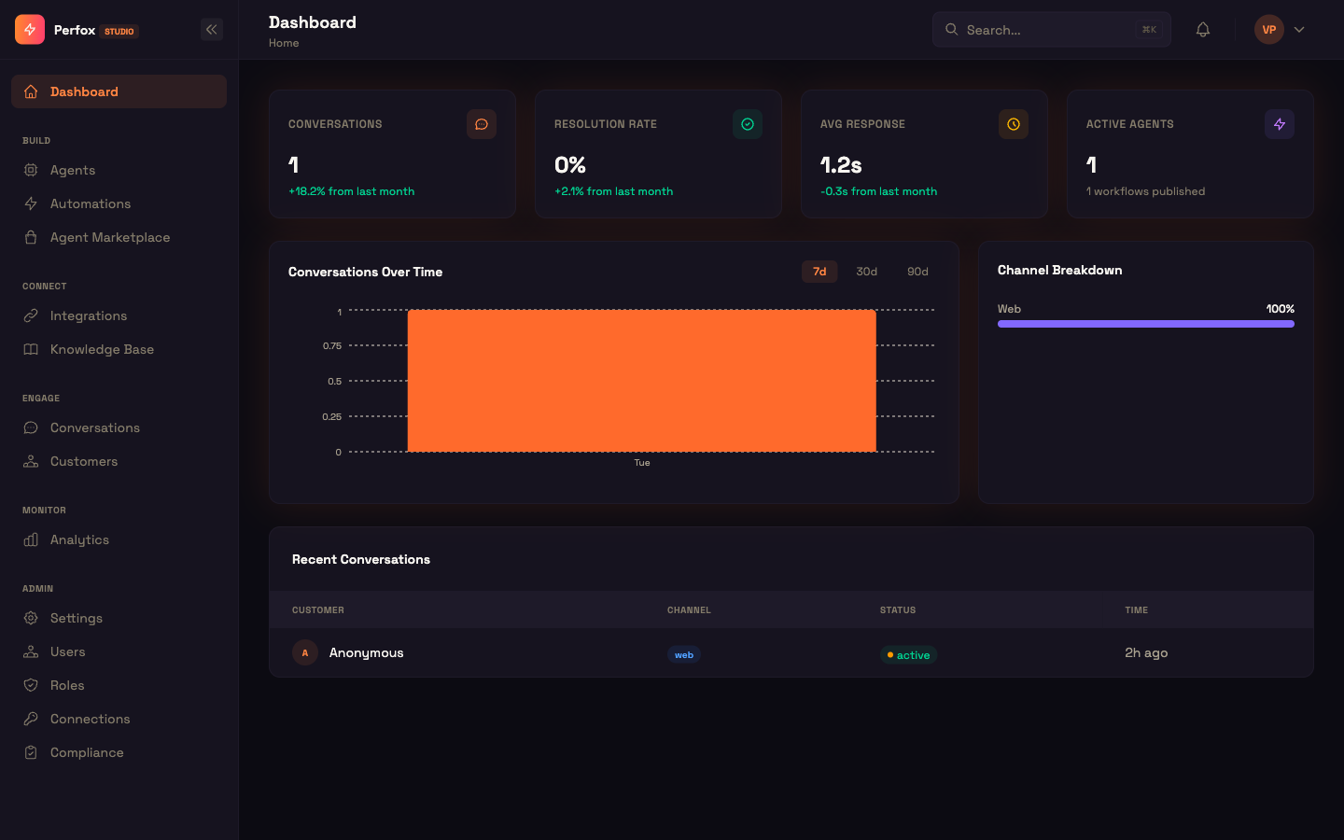Click the 'Channel Breakdown' heading

(x=1060, y=270)
